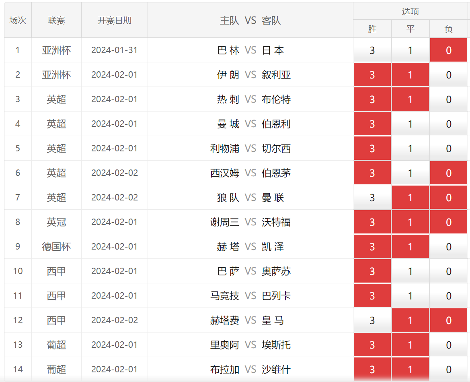Select loss option 0 for 伊朗 VS 叙利亚
This screenshot has height=382, width=470.
pyautogui.click(x=448, y=75)
